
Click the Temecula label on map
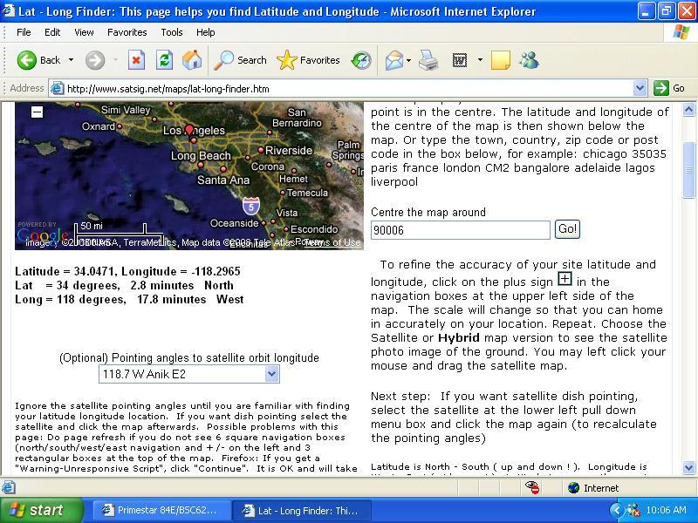coord(307,193)
